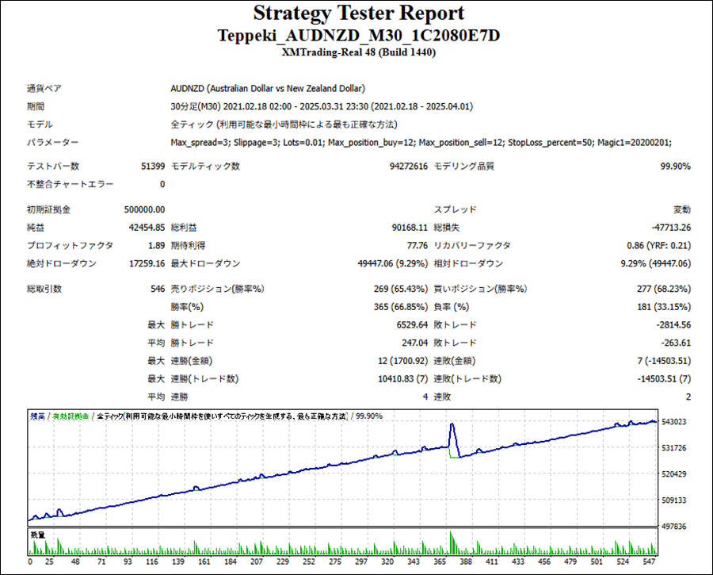
Task: Select average winning trade 247.04
Action: point(414,343)
